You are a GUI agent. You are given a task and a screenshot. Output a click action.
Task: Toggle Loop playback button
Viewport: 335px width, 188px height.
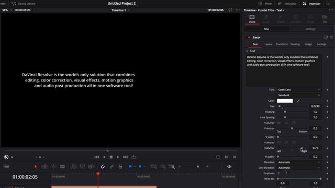click(x=134, y=157)
